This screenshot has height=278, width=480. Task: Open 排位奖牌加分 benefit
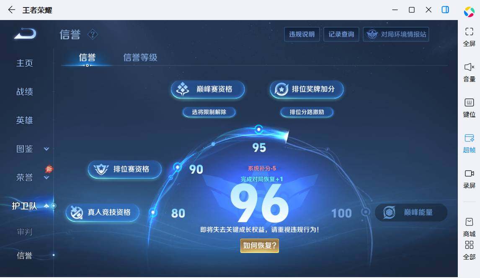pos(307,89)
